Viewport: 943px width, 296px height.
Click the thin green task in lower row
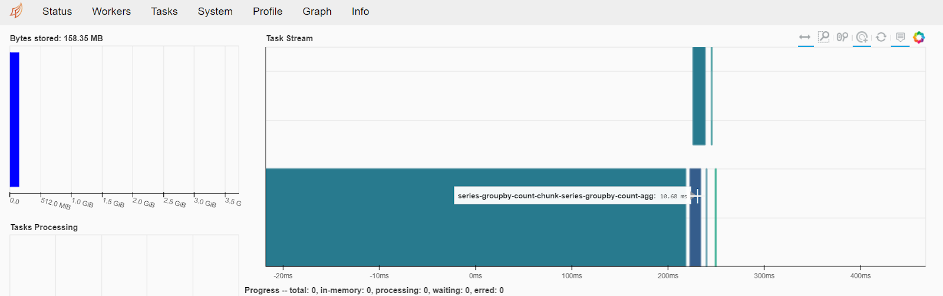click(716, 217)
